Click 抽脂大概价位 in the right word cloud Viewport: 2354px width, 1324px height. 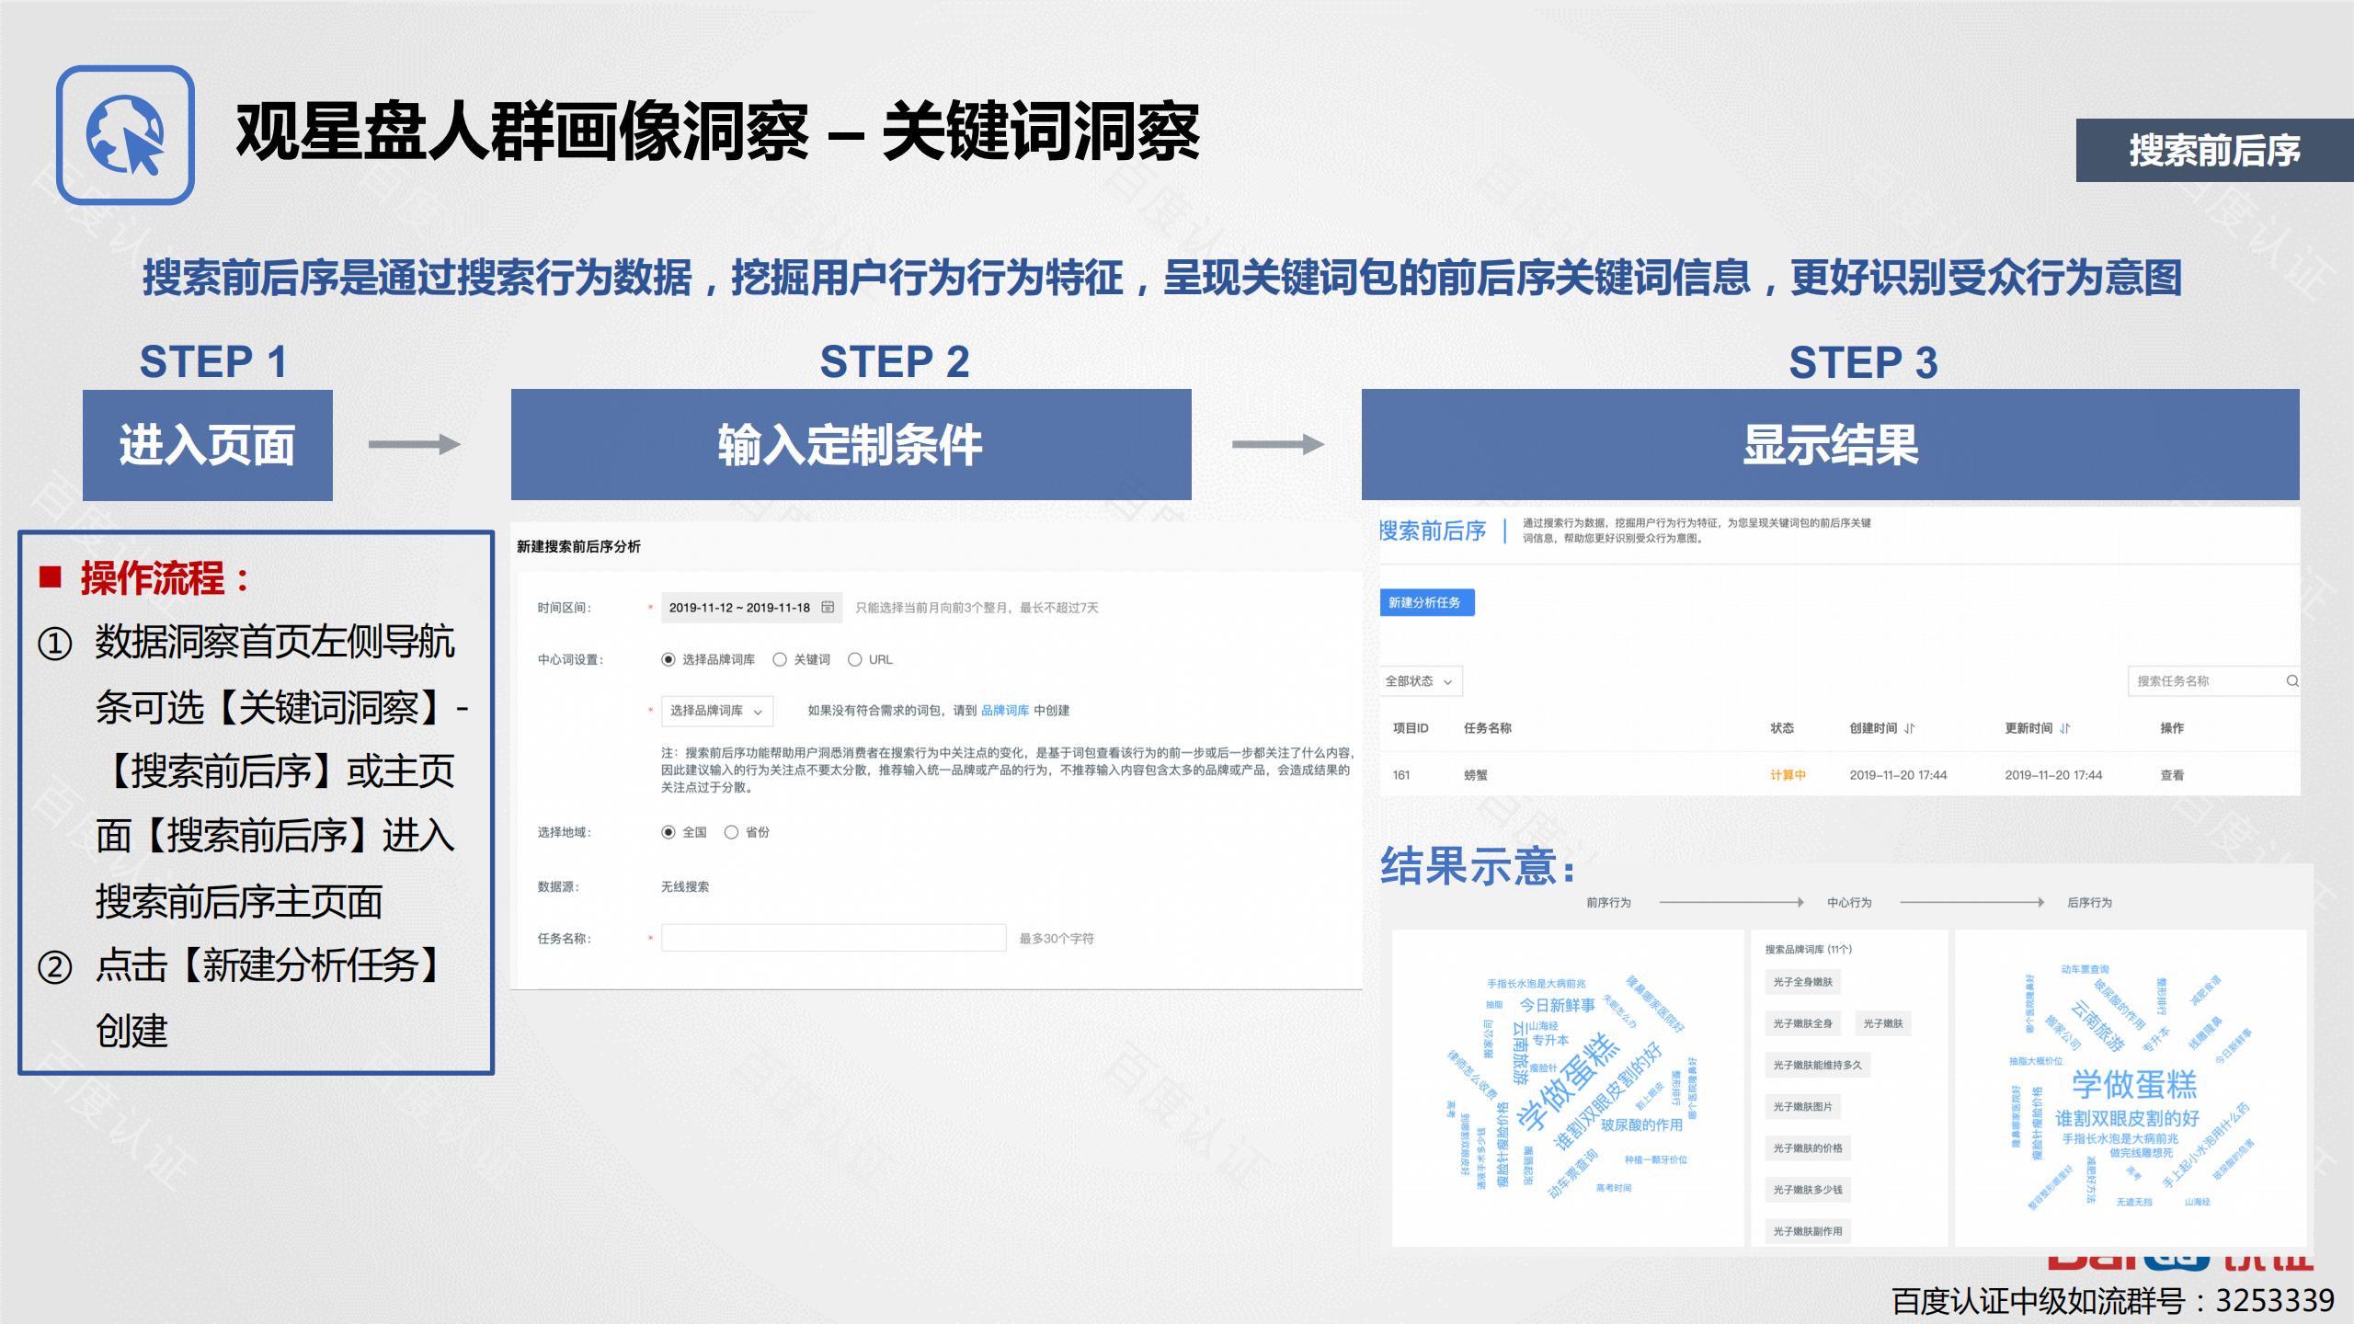point(2036,1061)
